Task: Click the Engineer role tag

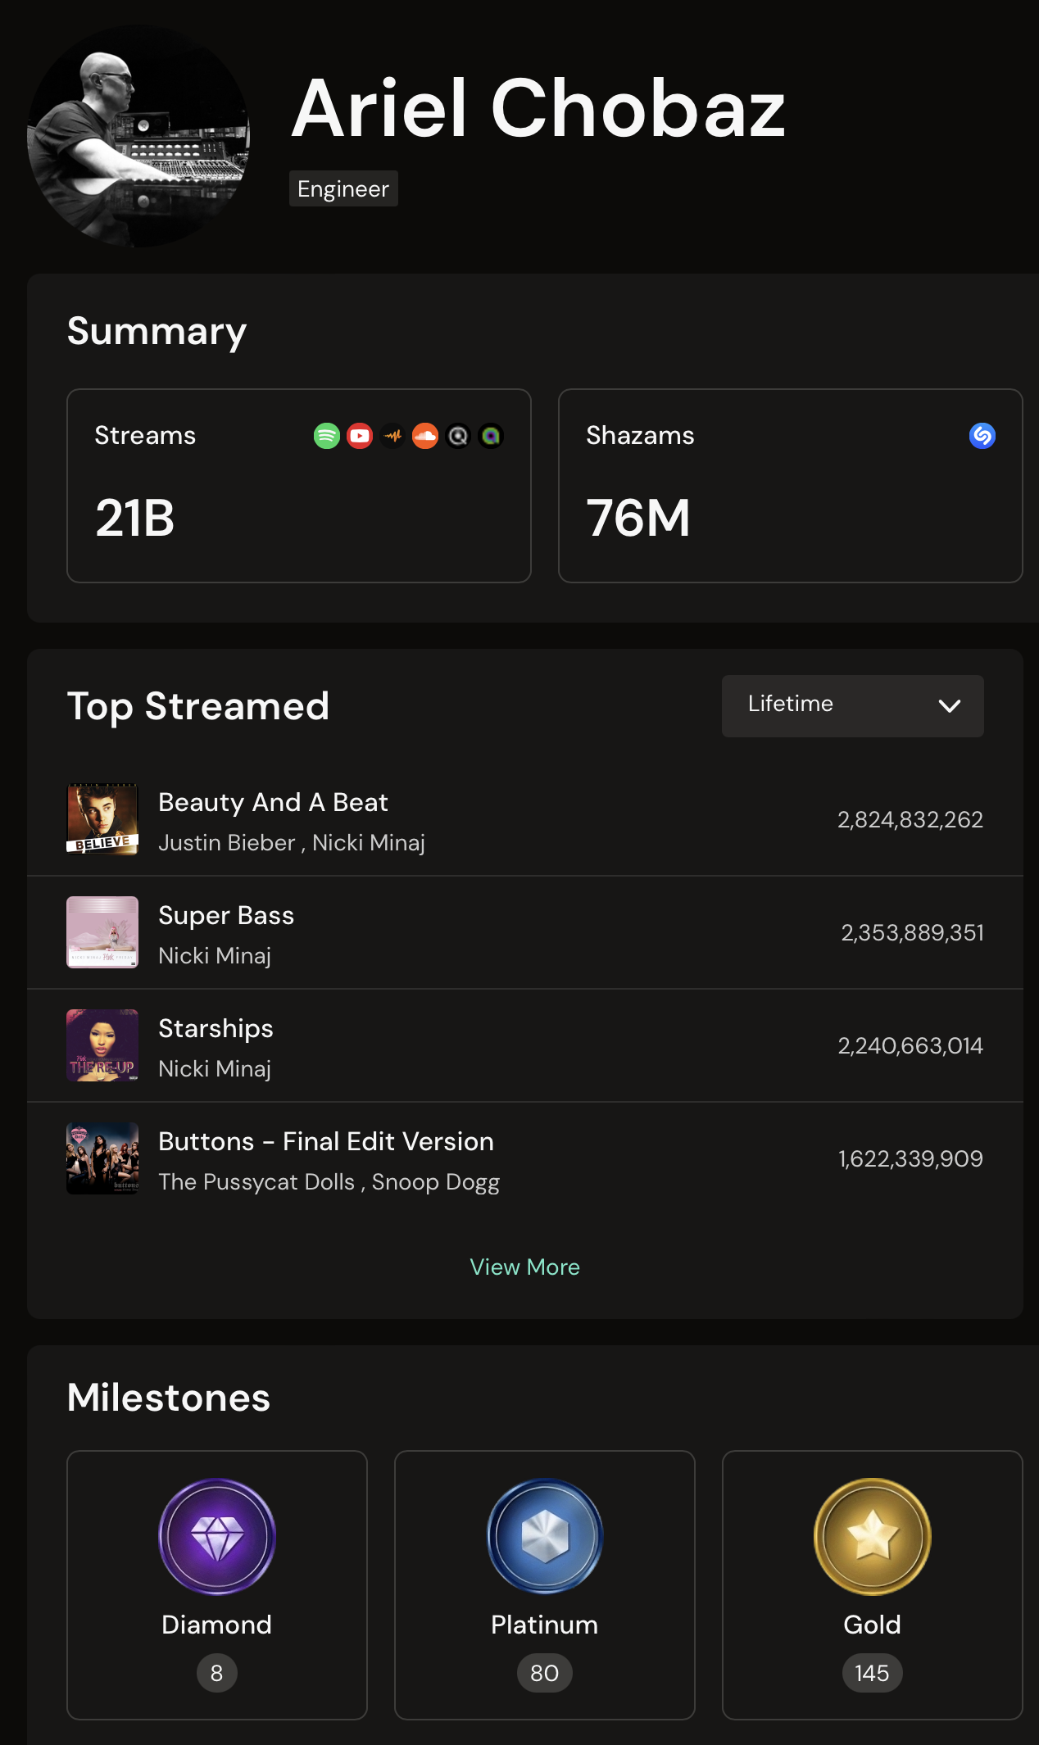Action: 343,188
